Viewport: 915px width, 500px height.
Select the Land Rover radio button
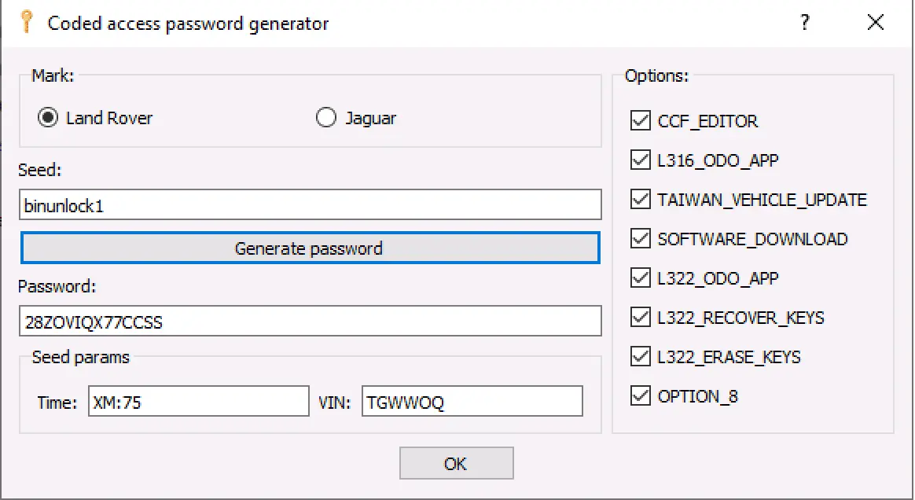pos(48,118)
